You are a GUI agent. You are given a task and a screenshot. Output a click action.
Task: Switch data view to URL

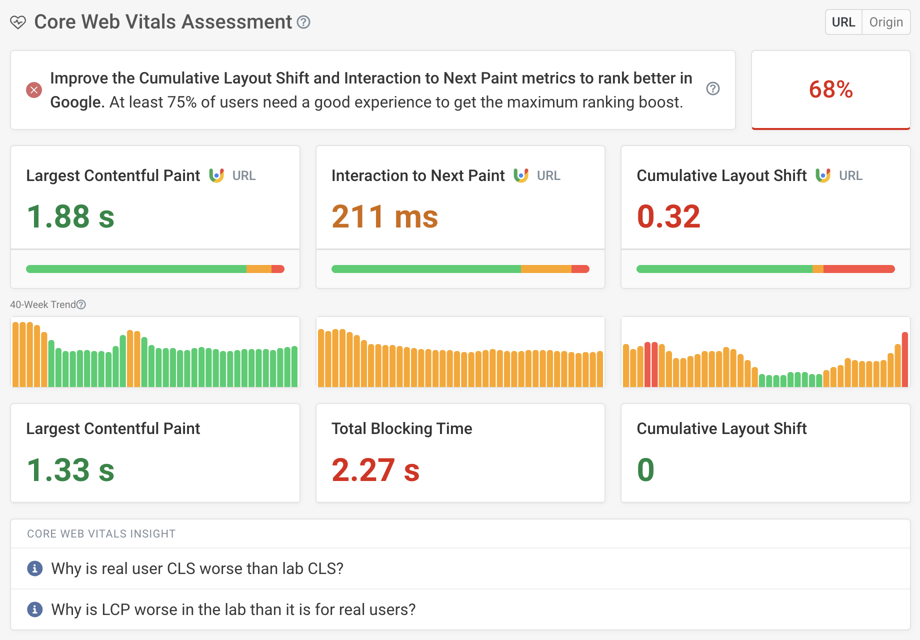coord(843,22)
